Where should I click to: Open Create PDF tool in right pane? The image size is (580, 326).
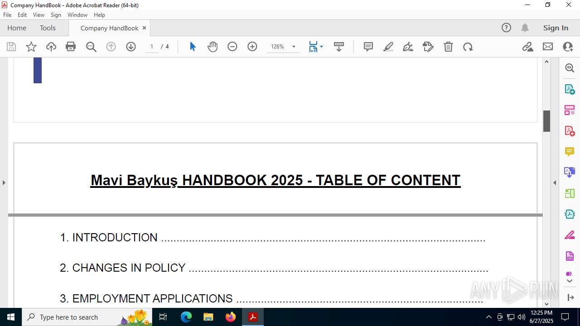click(570, 130)
